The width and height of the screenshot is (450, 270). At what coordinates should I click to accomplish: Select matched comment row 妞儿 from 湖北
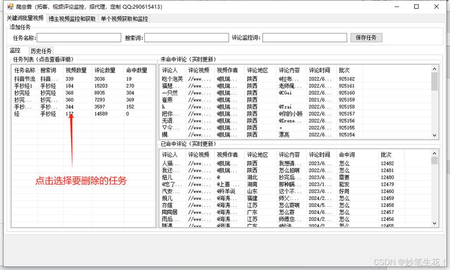pyautogui.click(x=295, y=178)
